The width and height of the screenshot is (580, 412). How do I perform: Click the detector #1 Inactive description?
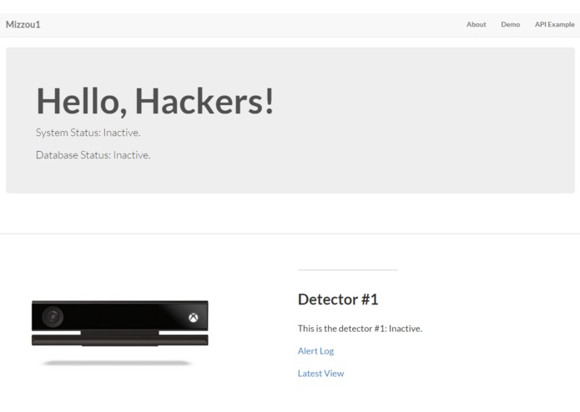(360, 329)
